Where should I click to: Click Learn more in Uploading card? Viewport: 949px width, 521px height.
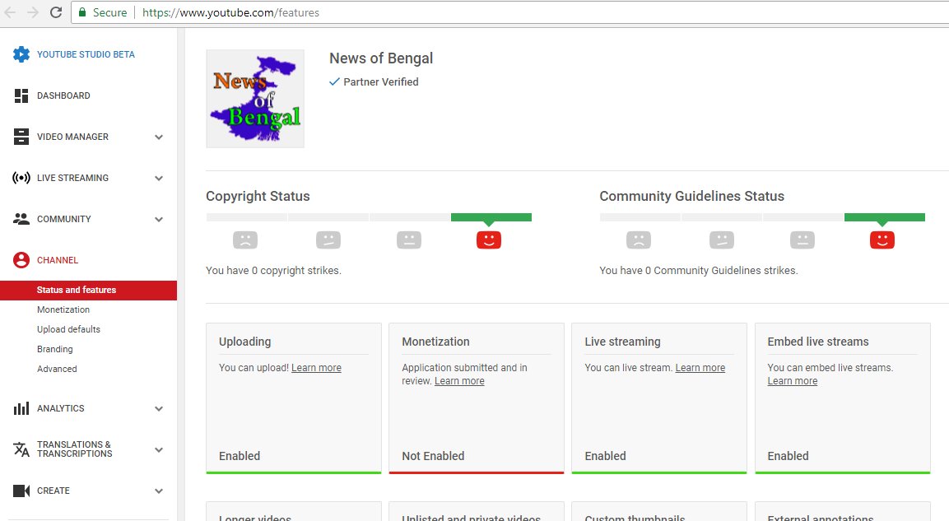coord(316,367)
